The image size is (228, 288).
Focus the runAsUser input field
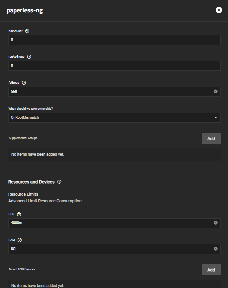click(x=114, y=40)
